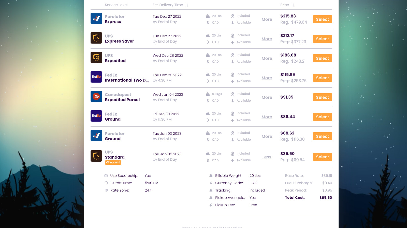Click the UPS Expedited carrier logo

tap(96, 58)
